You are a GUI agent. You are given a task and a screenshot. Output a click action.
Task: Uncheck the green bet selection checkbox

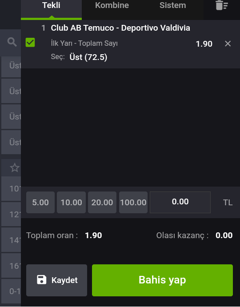tap(30, 43)
